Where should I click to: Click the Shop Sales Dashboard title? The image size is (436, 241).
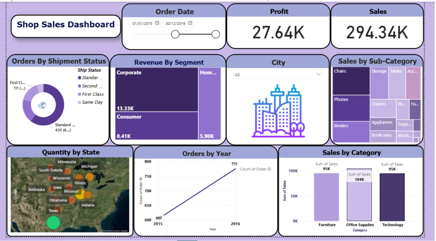[x=66, y=24]
